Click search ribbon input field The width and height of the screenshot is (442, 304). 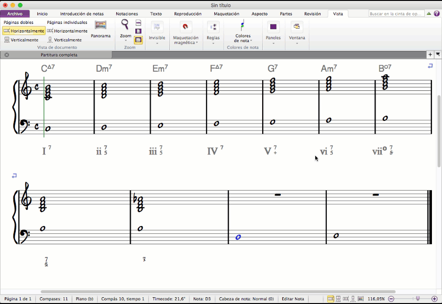coord(397,13)
